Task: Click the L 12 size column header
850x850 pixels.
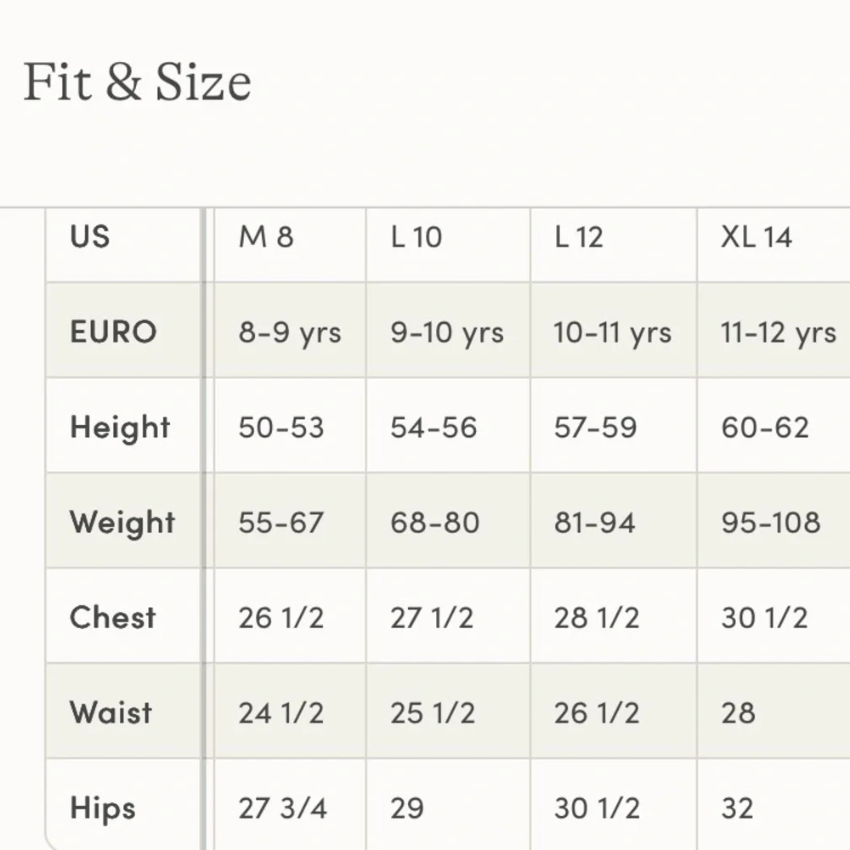Action: pos(579,236)
